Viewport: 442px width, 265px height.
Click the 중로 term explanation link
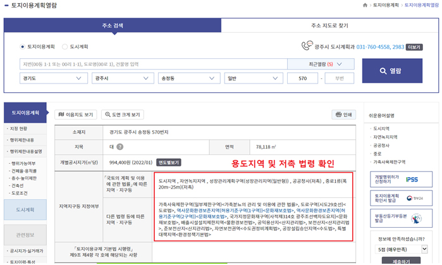click(x=377, y=154)
